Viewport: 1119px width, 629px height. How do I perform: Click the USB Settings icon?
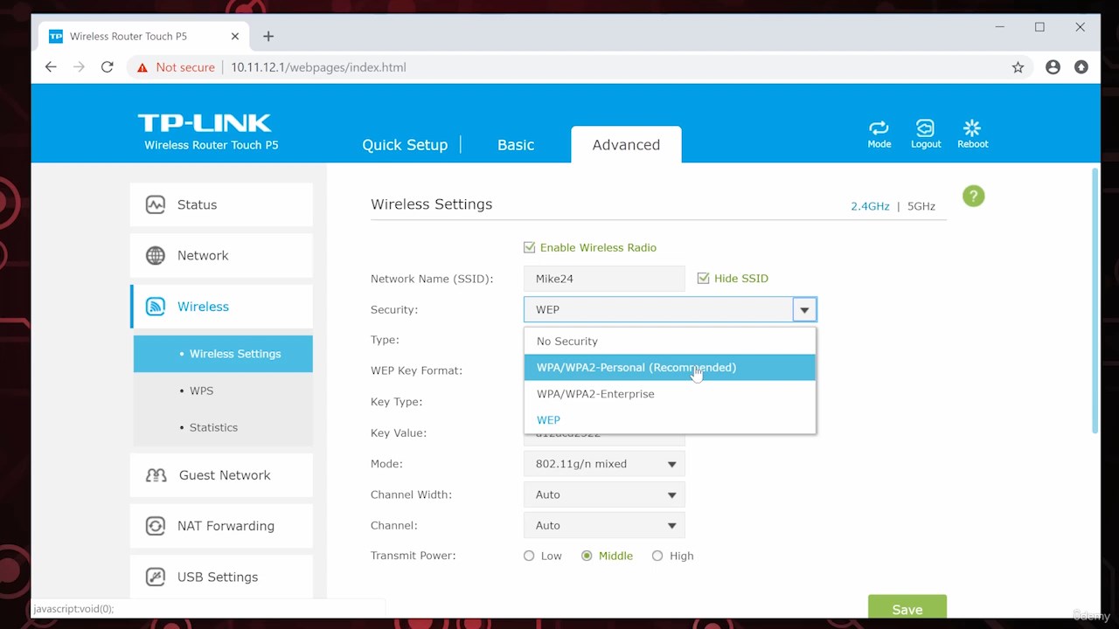pyautogui.click(x=156, y=577)
